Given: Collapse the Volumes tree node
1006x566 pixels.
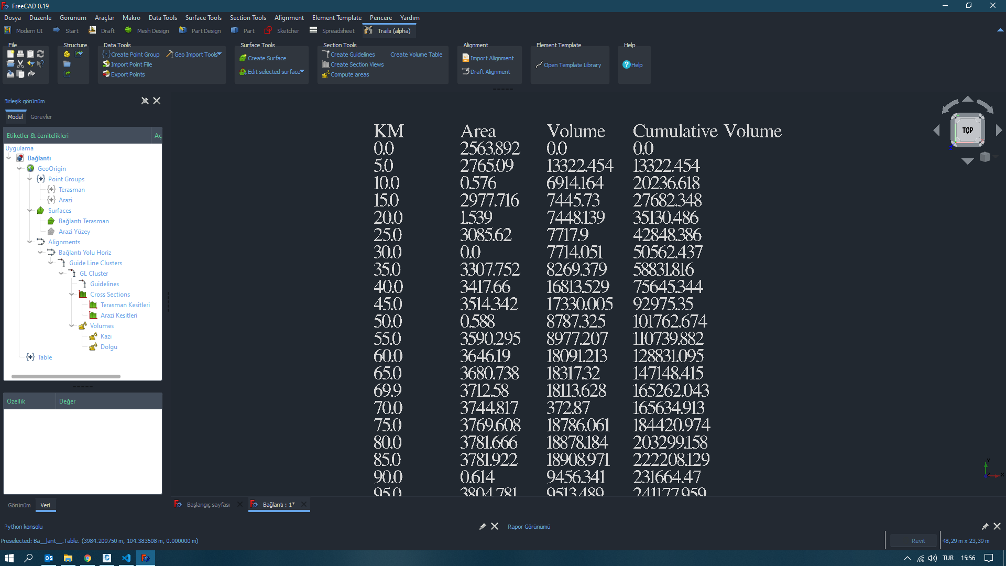Looking at the screenshot, I should 72,326.
